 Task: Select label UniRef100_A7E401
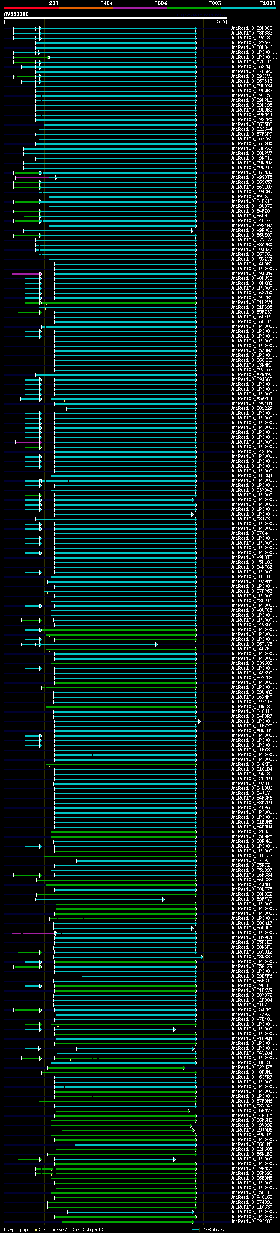tap(251, 1019)
